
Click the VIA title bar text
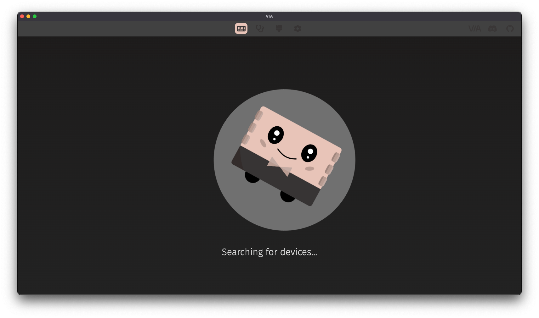[x=269, y=16]
